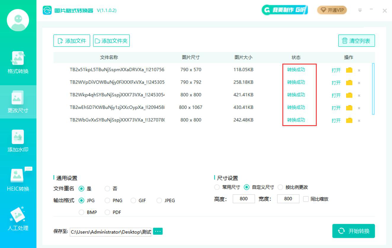Screen dimensions: 392x248
Task: Remove the 430.41KB file using its x icon
Action: (x=359, y=108)
